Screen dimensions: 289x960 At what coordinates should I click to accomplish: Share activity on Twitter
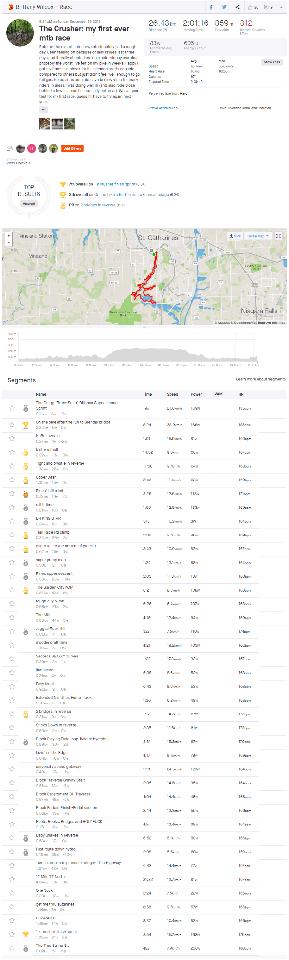pyautogui.click(x=224, y=7)
